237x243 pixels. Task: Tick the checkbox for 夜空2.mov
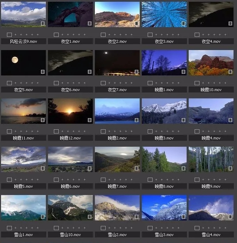pyautogui.click(x=103, y=35)
